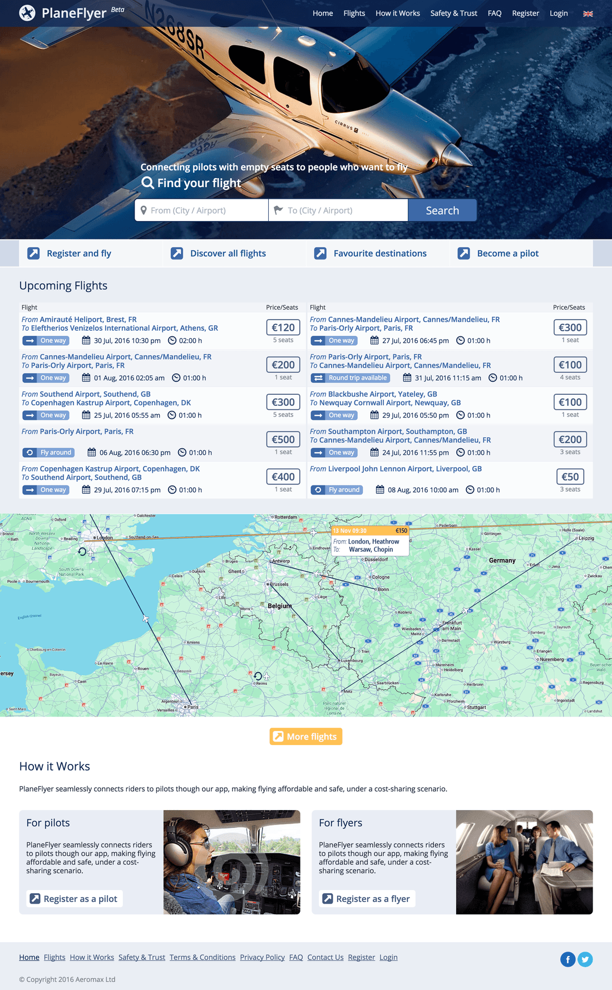Screen dimensions: 612x990
Task: Click arrow icon in Register as a pilot
Action: pos(35,899)
